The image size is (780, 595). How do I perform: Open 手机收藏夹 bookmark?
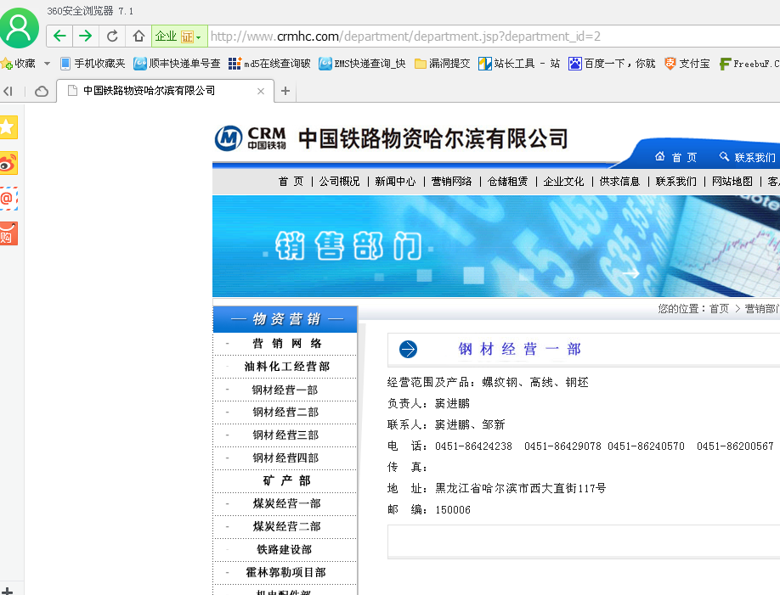[93, 64]
